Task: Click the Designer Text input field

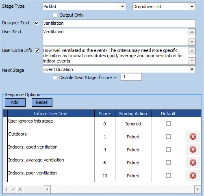Action: (119, 23)
